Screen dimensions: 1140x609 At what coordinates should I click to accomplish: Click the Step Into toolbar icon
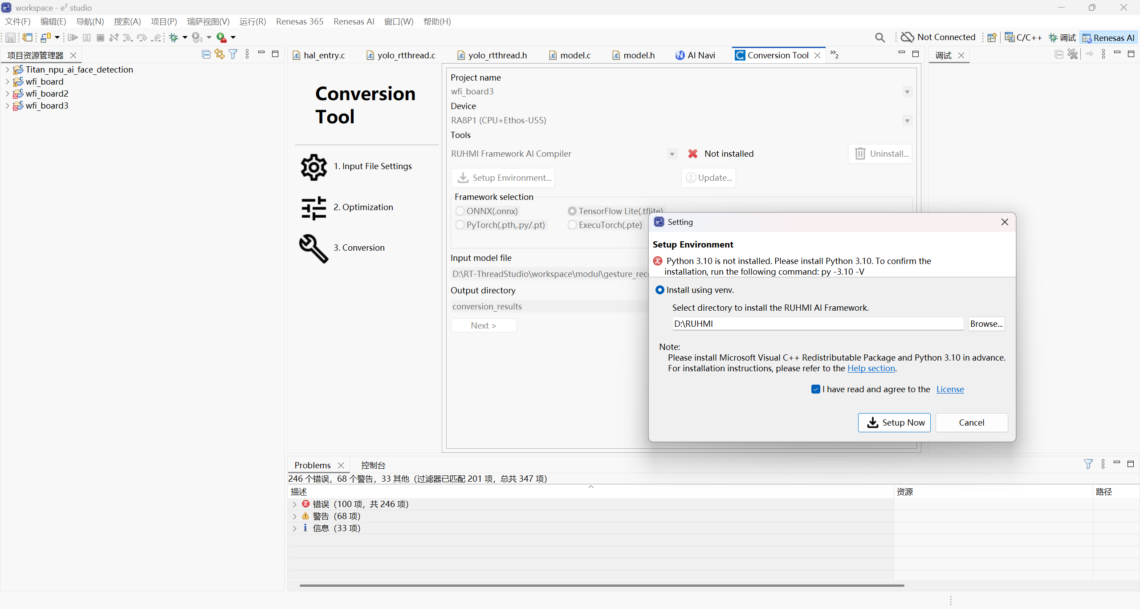coord(128,38)
